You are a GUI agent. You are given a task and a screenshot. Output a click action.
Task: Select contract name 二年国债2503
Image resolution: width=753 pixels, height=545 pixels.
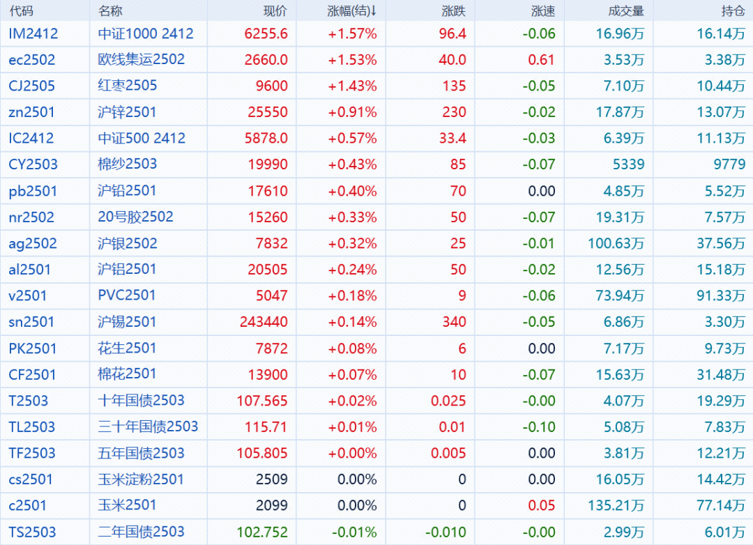click(141, 532)
